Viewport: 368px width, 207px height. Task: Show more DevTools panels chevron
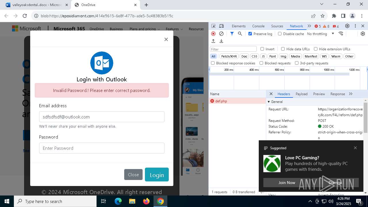pyautogui.click(x=309, y=26)
